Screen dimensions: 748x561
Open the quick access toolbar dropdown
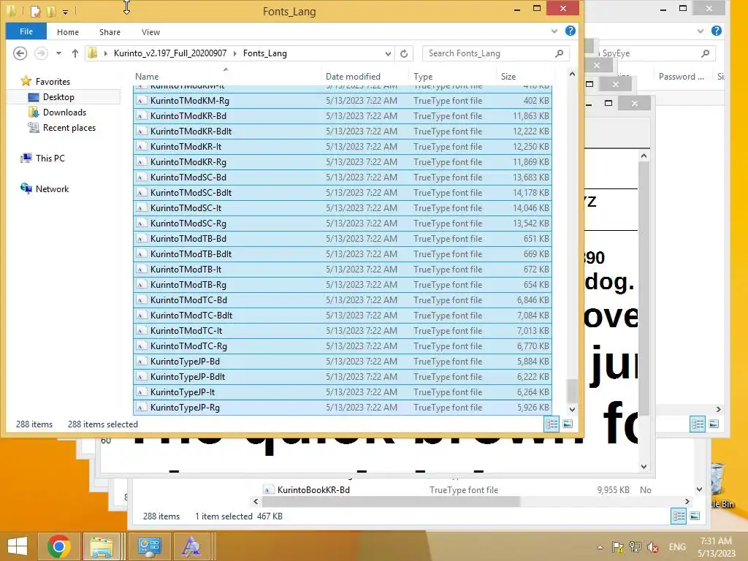pyautogui.click(x=65, y=12)
